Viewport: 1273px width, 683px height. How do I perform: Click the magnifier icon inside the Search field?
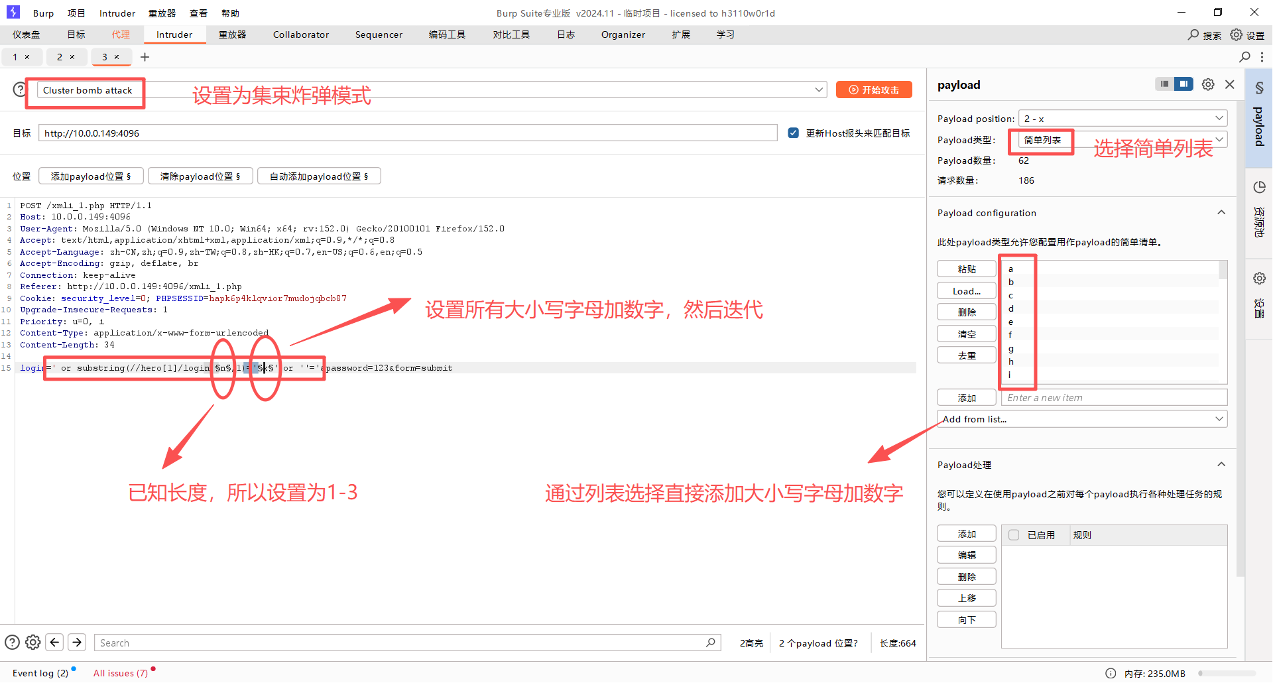pyautogui.click(x=710, y=642)
